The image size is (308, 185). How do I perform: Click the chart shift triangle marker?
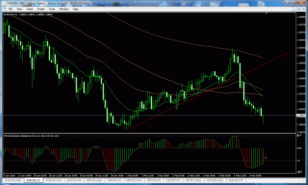click(x=266, y=13)
